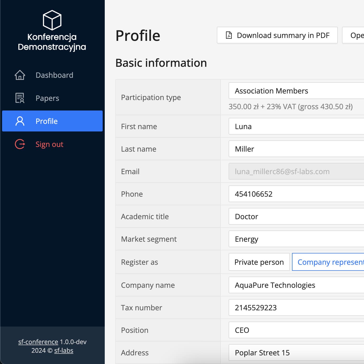Open the Market segment dropdown
This screenshot has width=364, height=364.
(296, 239)
